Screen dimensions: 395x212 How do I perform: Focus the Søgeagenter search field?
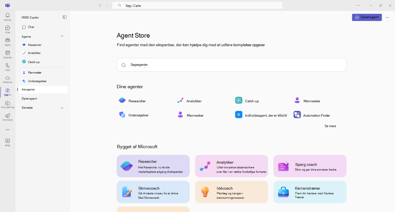click(231, 65)
